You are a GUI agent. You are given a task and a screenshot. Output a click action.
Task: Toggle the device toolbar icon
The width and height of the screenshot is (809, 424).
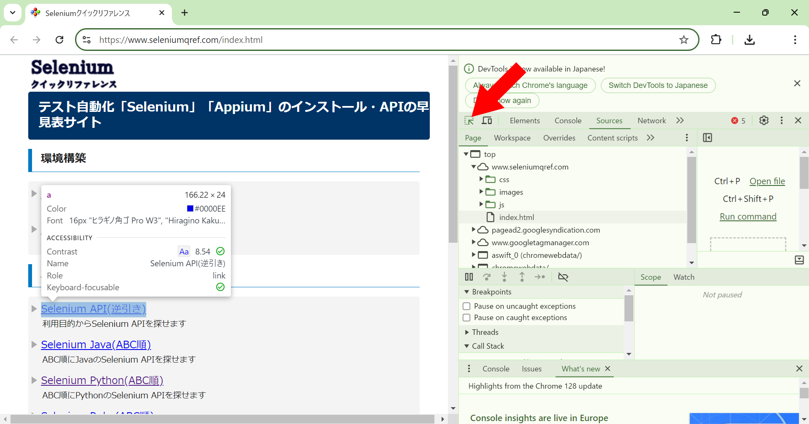pyautogui.click(x=487, y=121)
